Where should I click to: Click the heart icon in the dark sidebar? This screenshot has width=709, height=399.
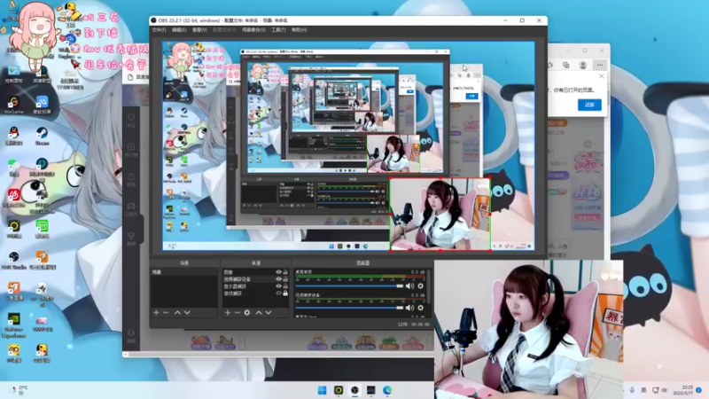point(131,118)
